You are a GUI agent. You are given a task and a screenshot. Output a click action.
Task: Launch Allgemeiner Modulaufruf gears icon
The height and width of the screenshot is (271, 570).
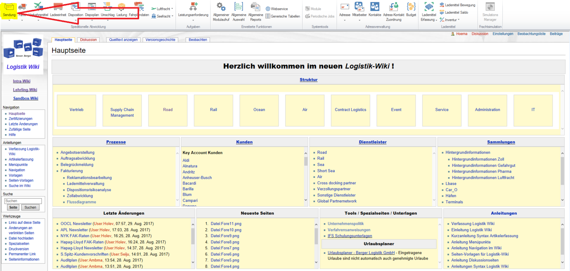click(221, 6)
